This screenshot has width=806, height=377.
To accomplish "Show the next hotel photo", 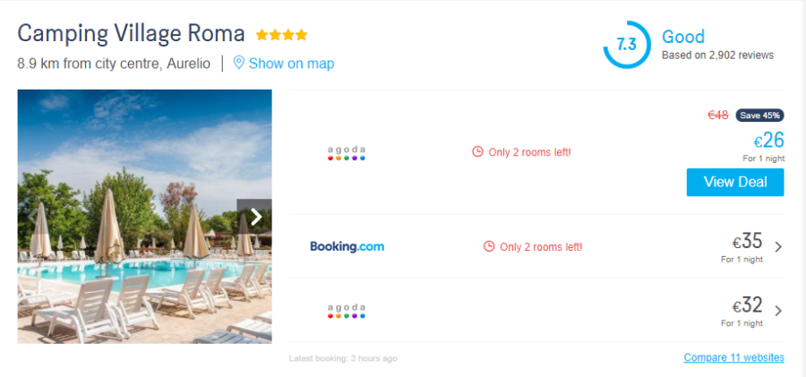I will point(255,217).
